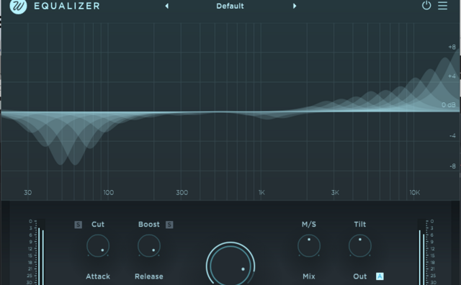The image size is (461, 285).
Task: Toggle solo S button beside Boost
Action: [x=169, y=225]
